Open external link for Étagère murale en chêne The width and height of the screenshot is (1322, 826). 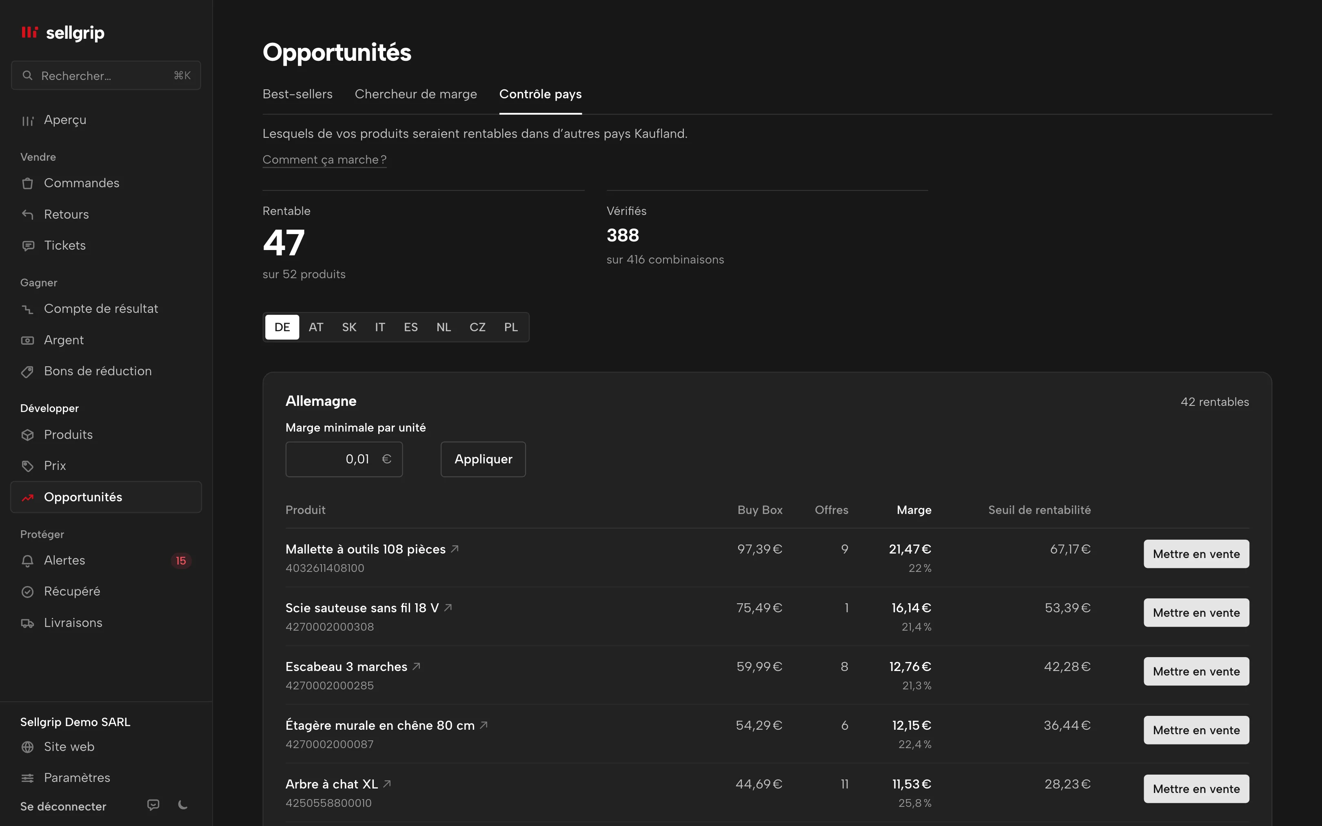(x=484, y=725)
